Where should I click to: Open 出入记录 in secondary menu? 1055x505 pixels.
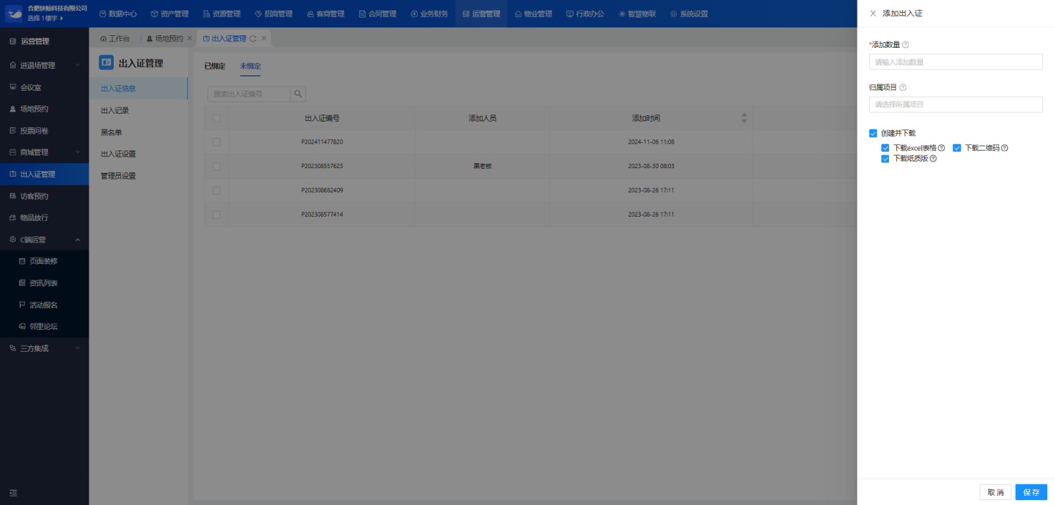(115, 110)
